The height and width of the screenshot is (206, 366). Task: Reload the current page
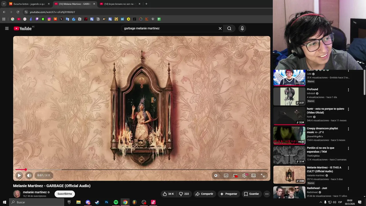tap(18, 12)
